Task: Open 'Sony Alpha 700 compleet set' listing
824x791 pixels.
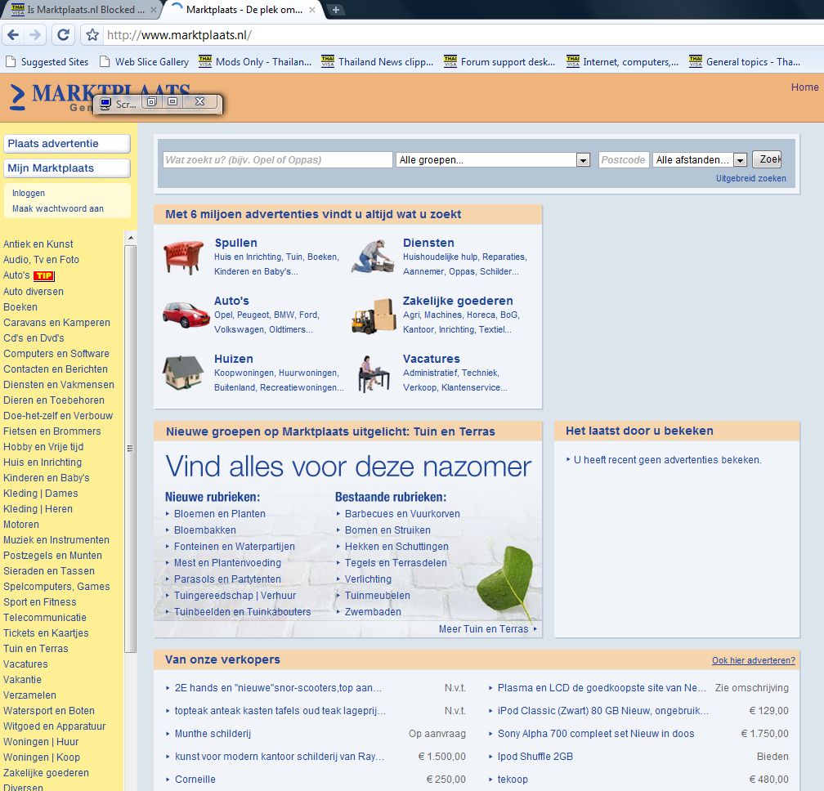Action: coord(596,734)
